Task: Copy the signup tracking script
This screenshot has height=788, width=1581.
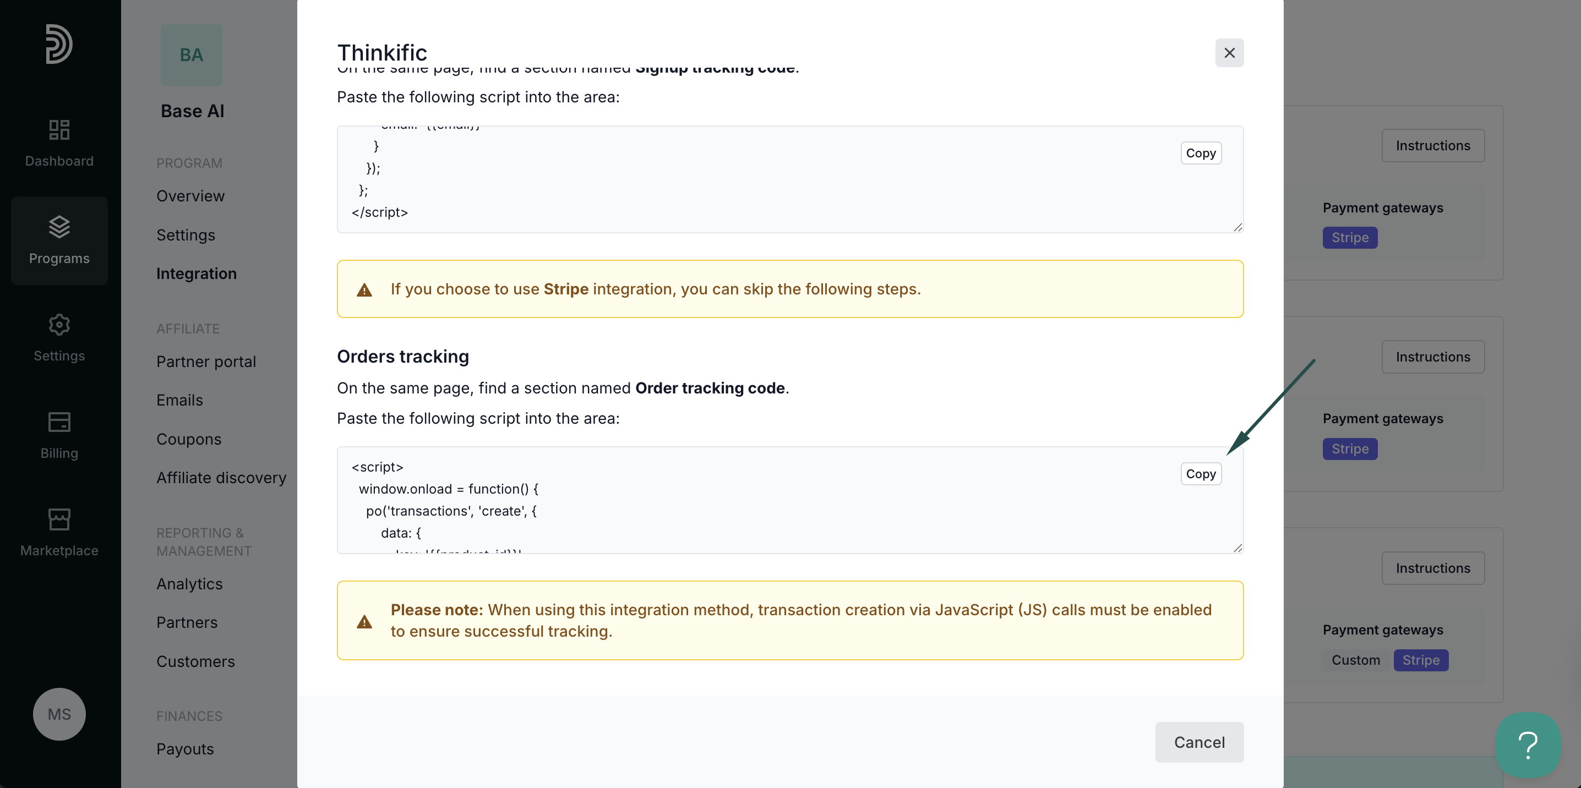Action: [1201, 153]
